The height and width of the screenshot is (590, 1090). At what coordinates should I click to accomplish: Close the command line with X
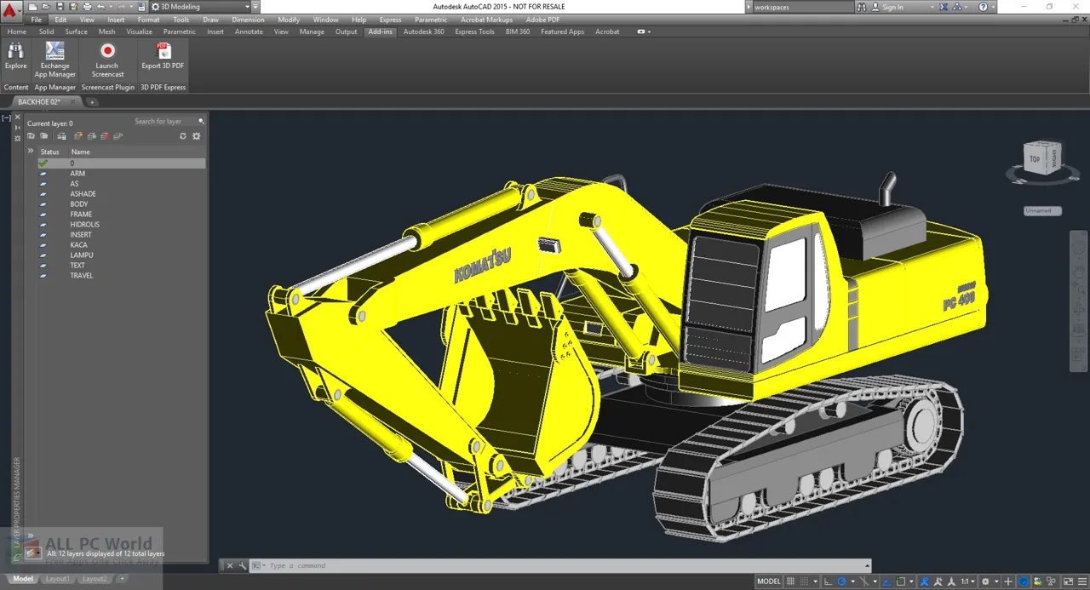(229, 565)
